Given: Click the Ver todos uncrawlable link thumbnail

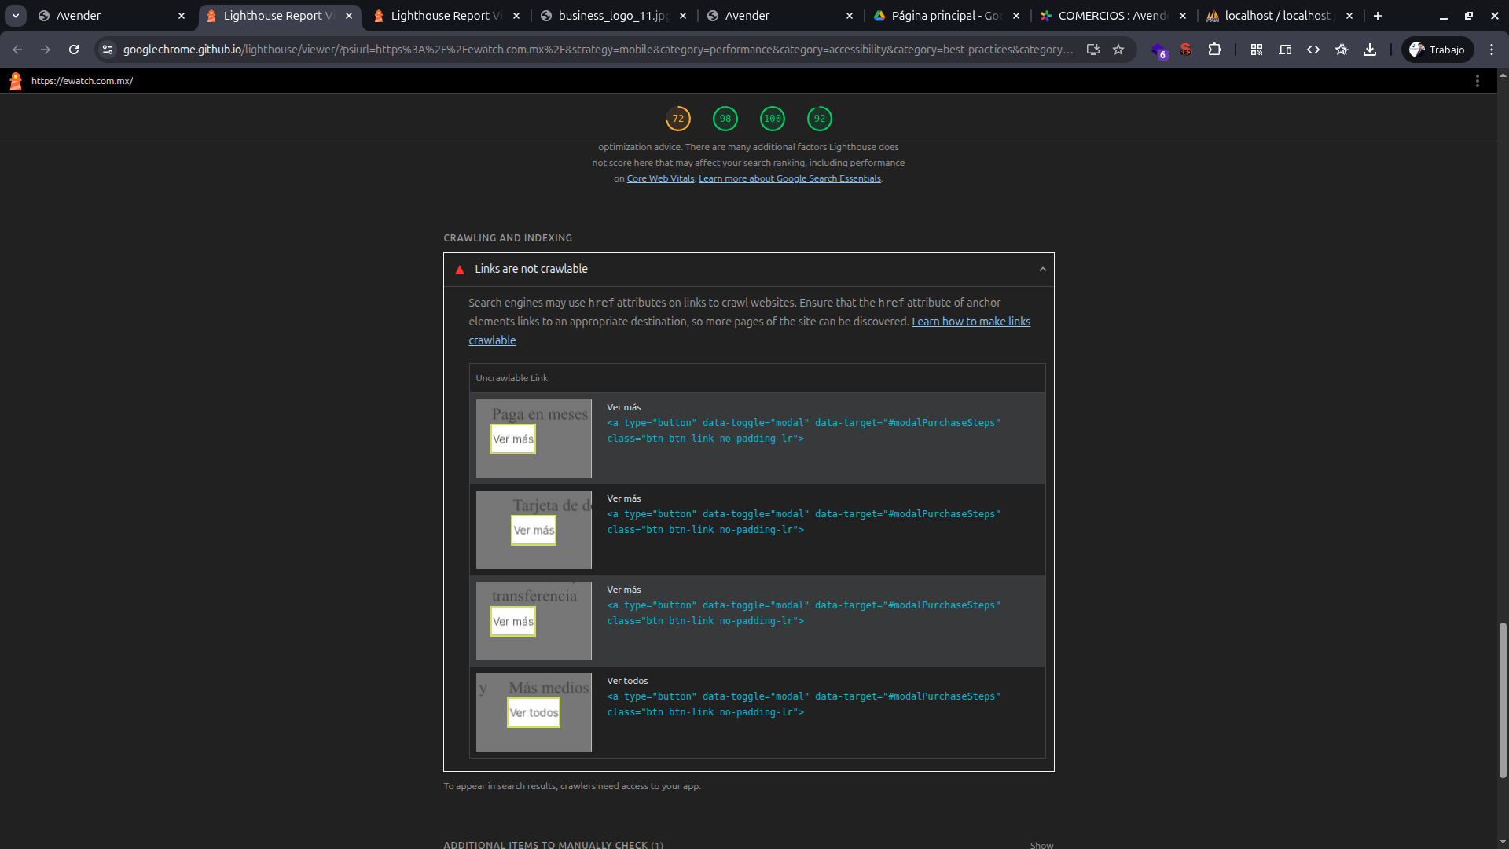Looking at the screenshot, I should point(534,712).
